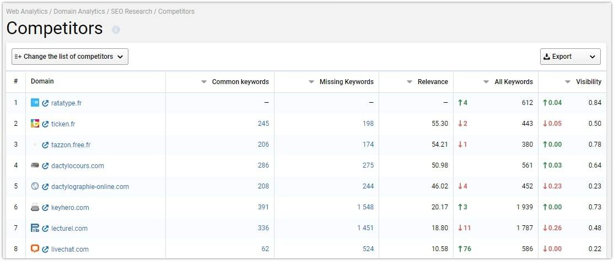
Task: Click the info icon beside Competitors title
Action: pos(116,30)
